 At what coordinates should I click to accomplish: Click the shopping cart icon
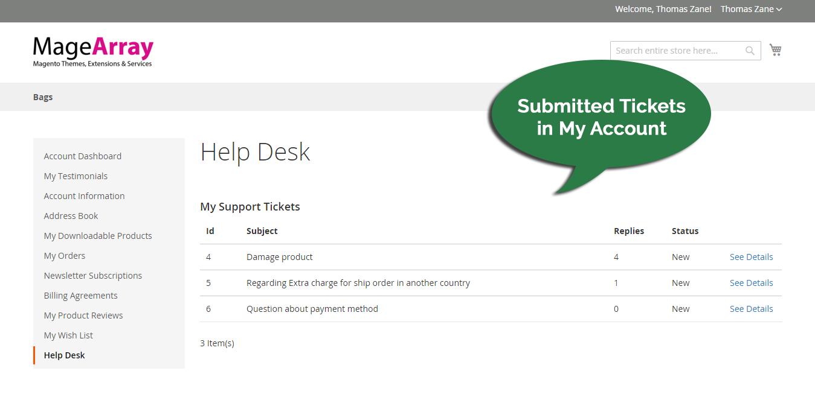(775, 49)
